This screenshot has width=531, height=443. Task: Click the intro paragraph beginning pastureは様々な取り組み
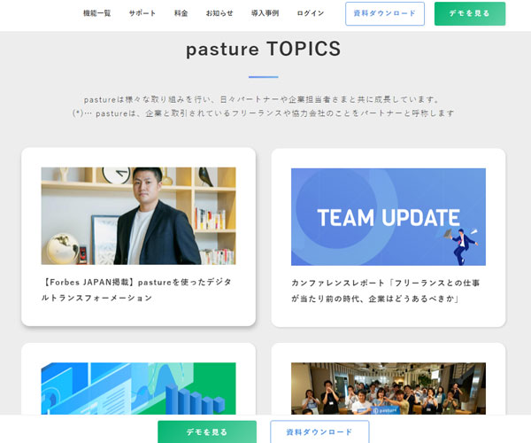tap(263, 99)
